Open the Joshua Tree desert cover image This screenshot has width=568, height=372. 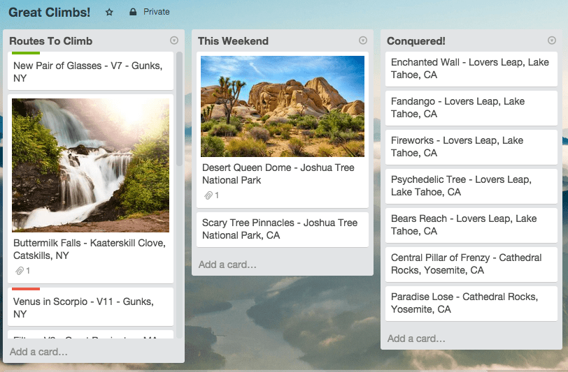click(x=282, y=106)
